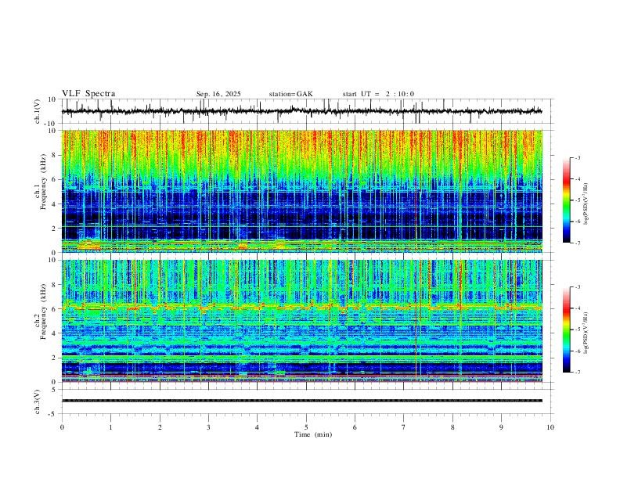Click the ch.1 spectrogram panel
Image resolution: width=620 pixels, height=479 pixels.
point(301,191)
